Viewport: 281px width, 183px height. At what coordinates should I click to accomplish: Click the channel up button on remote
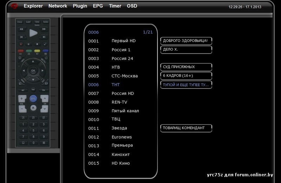45,99
